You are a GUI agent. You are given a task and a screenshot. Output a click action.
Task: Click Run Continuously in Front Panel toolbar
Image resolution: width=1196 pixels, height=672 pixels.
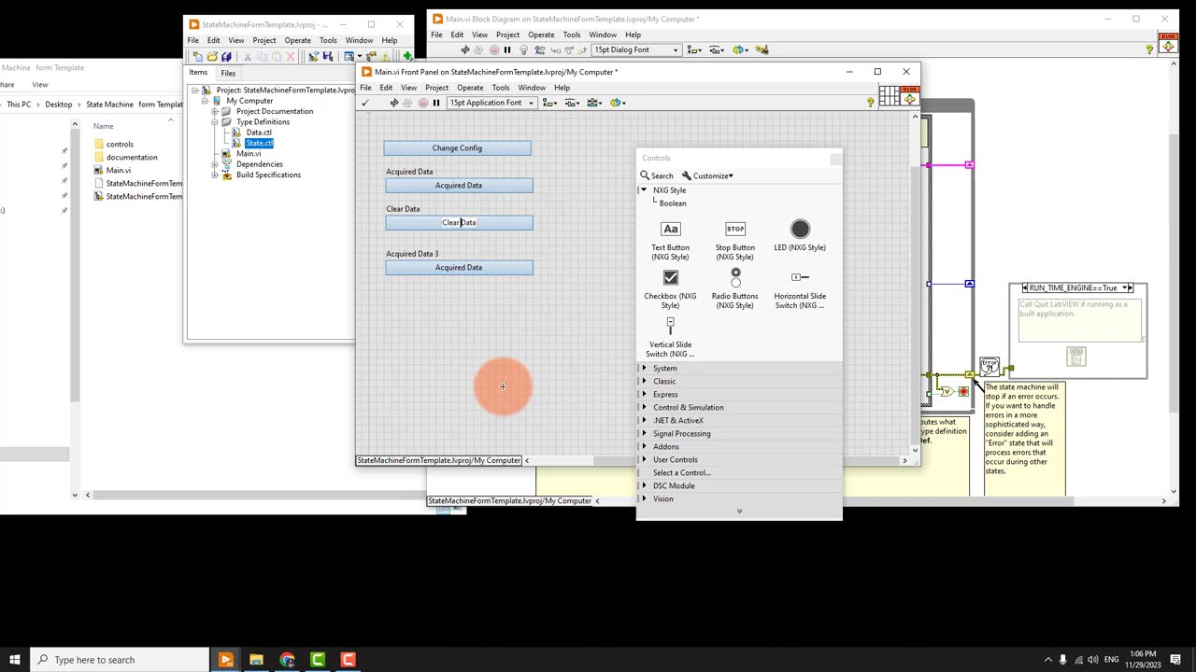pos(407,103)
